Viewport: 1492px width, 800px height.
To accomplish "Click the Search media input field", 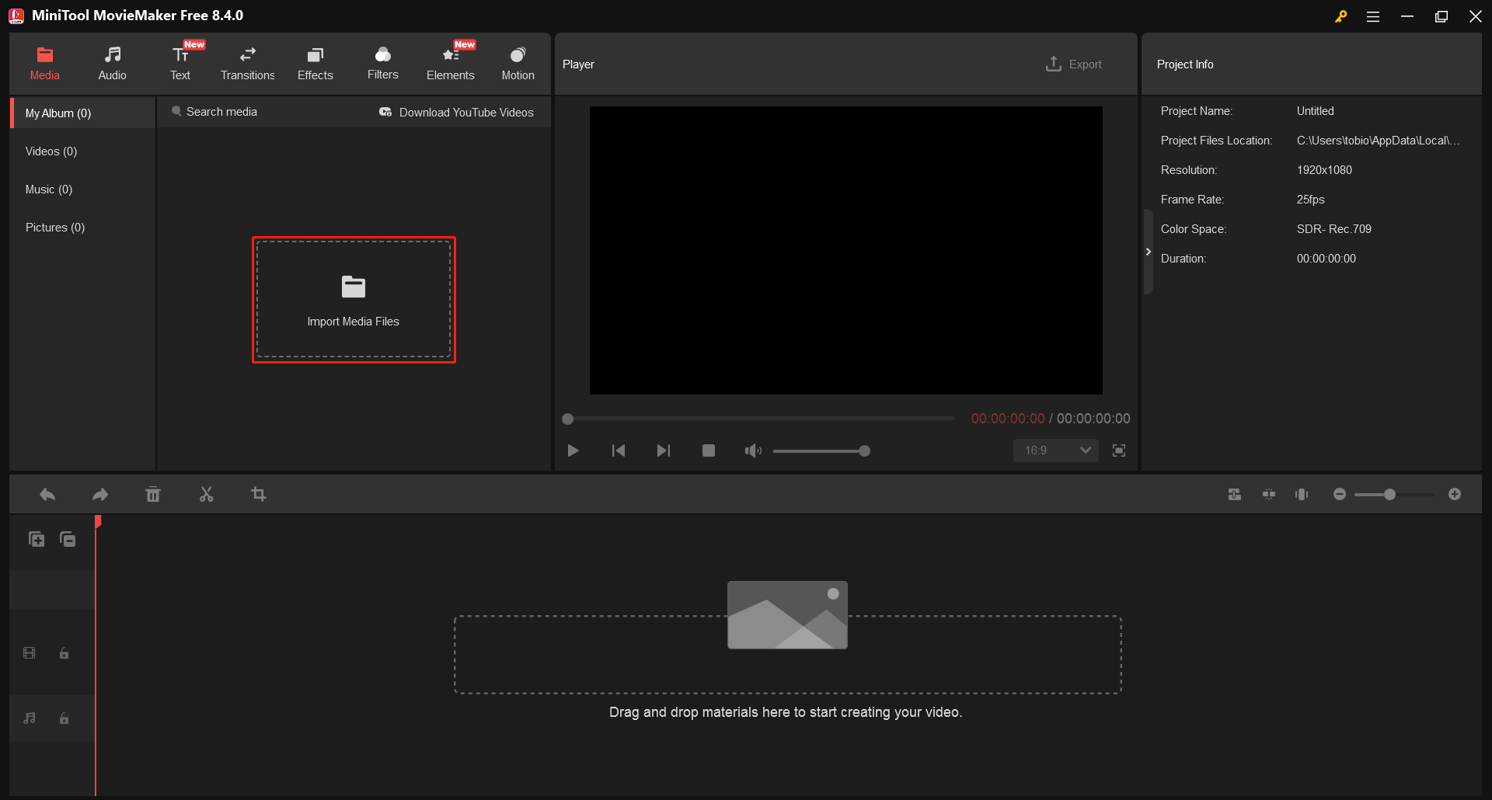I will point(220,112).
